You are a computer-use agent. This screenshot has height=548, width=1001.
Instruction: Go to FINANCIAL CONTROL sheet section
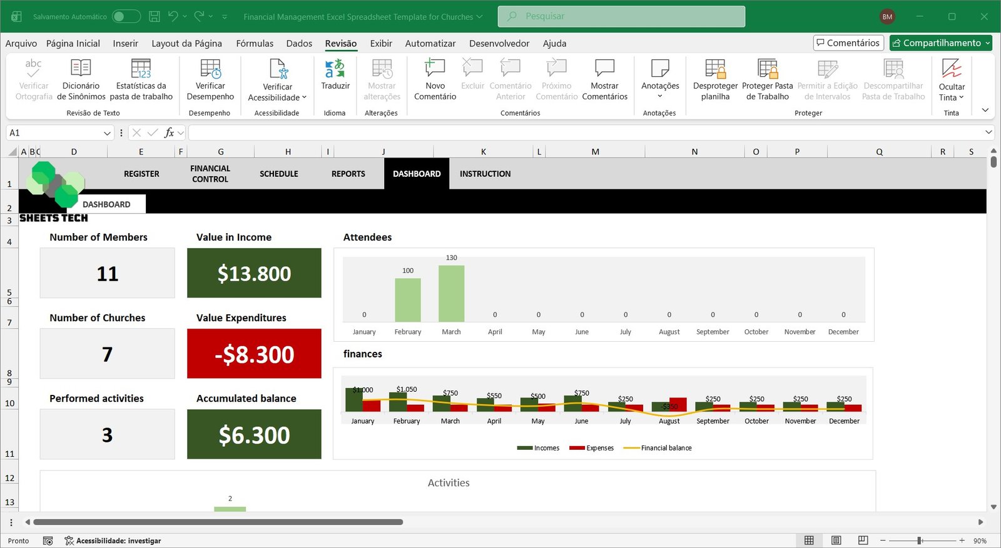click(x=210, y=174)
